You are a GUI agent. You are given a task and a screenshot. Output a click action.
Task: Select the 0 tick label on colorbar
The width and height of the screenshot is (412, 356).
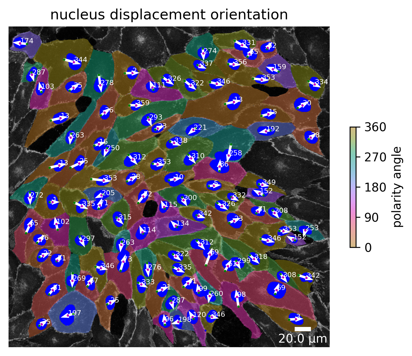(368, 248)
